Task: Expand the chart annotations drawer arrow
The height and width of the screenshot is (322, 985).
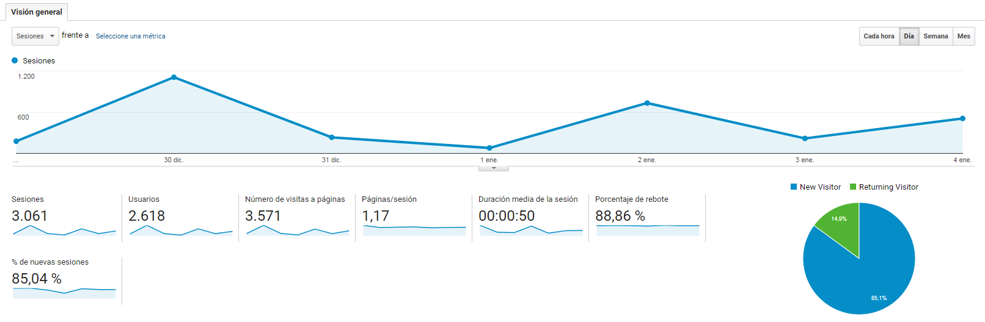Action: (x=494, y=168)
